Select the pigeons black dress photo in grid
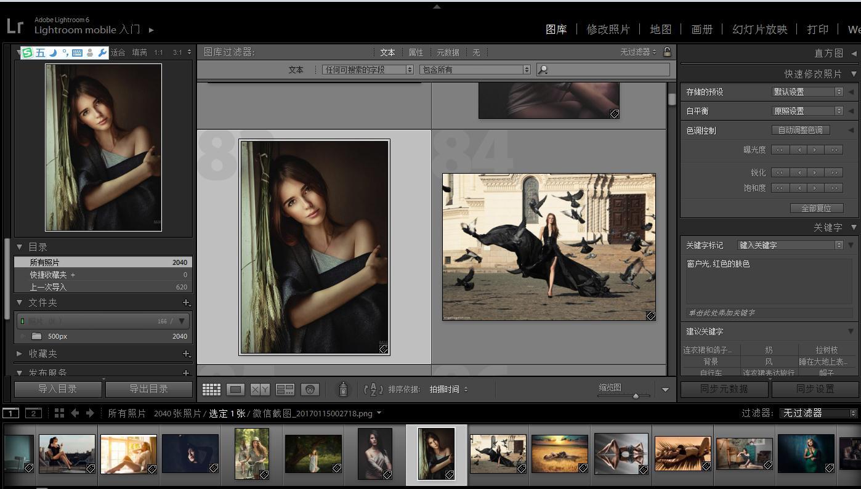Image resolution: width=861 pixels, height=489 pixels. 548,246
